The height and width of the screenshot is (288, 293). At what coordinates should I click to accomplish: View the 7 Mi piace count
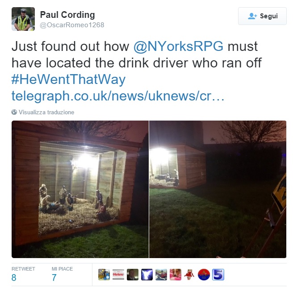(54, 278)
